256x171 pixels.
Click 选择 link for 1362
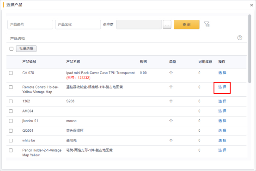(x=222, y=101)
